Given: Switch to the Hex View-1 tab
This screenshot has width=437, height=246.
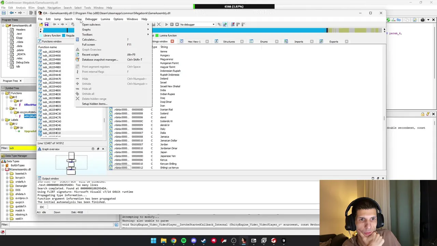Looking at the screenshot, I should [194, 42].
